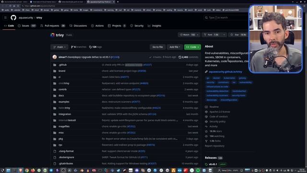307x173 pixels.
Task: Expand the Fork options dropdown arrow
Action: 224,35
